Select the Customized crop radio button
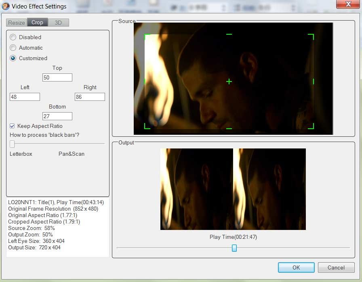This screenshot has width=362, height=282. click(13, 58)
